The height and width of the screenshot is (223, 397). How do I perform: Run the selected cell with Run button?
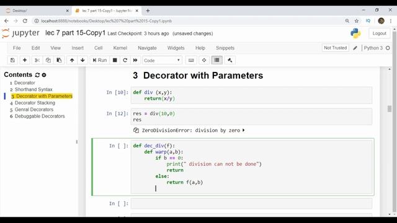point(99,60)
